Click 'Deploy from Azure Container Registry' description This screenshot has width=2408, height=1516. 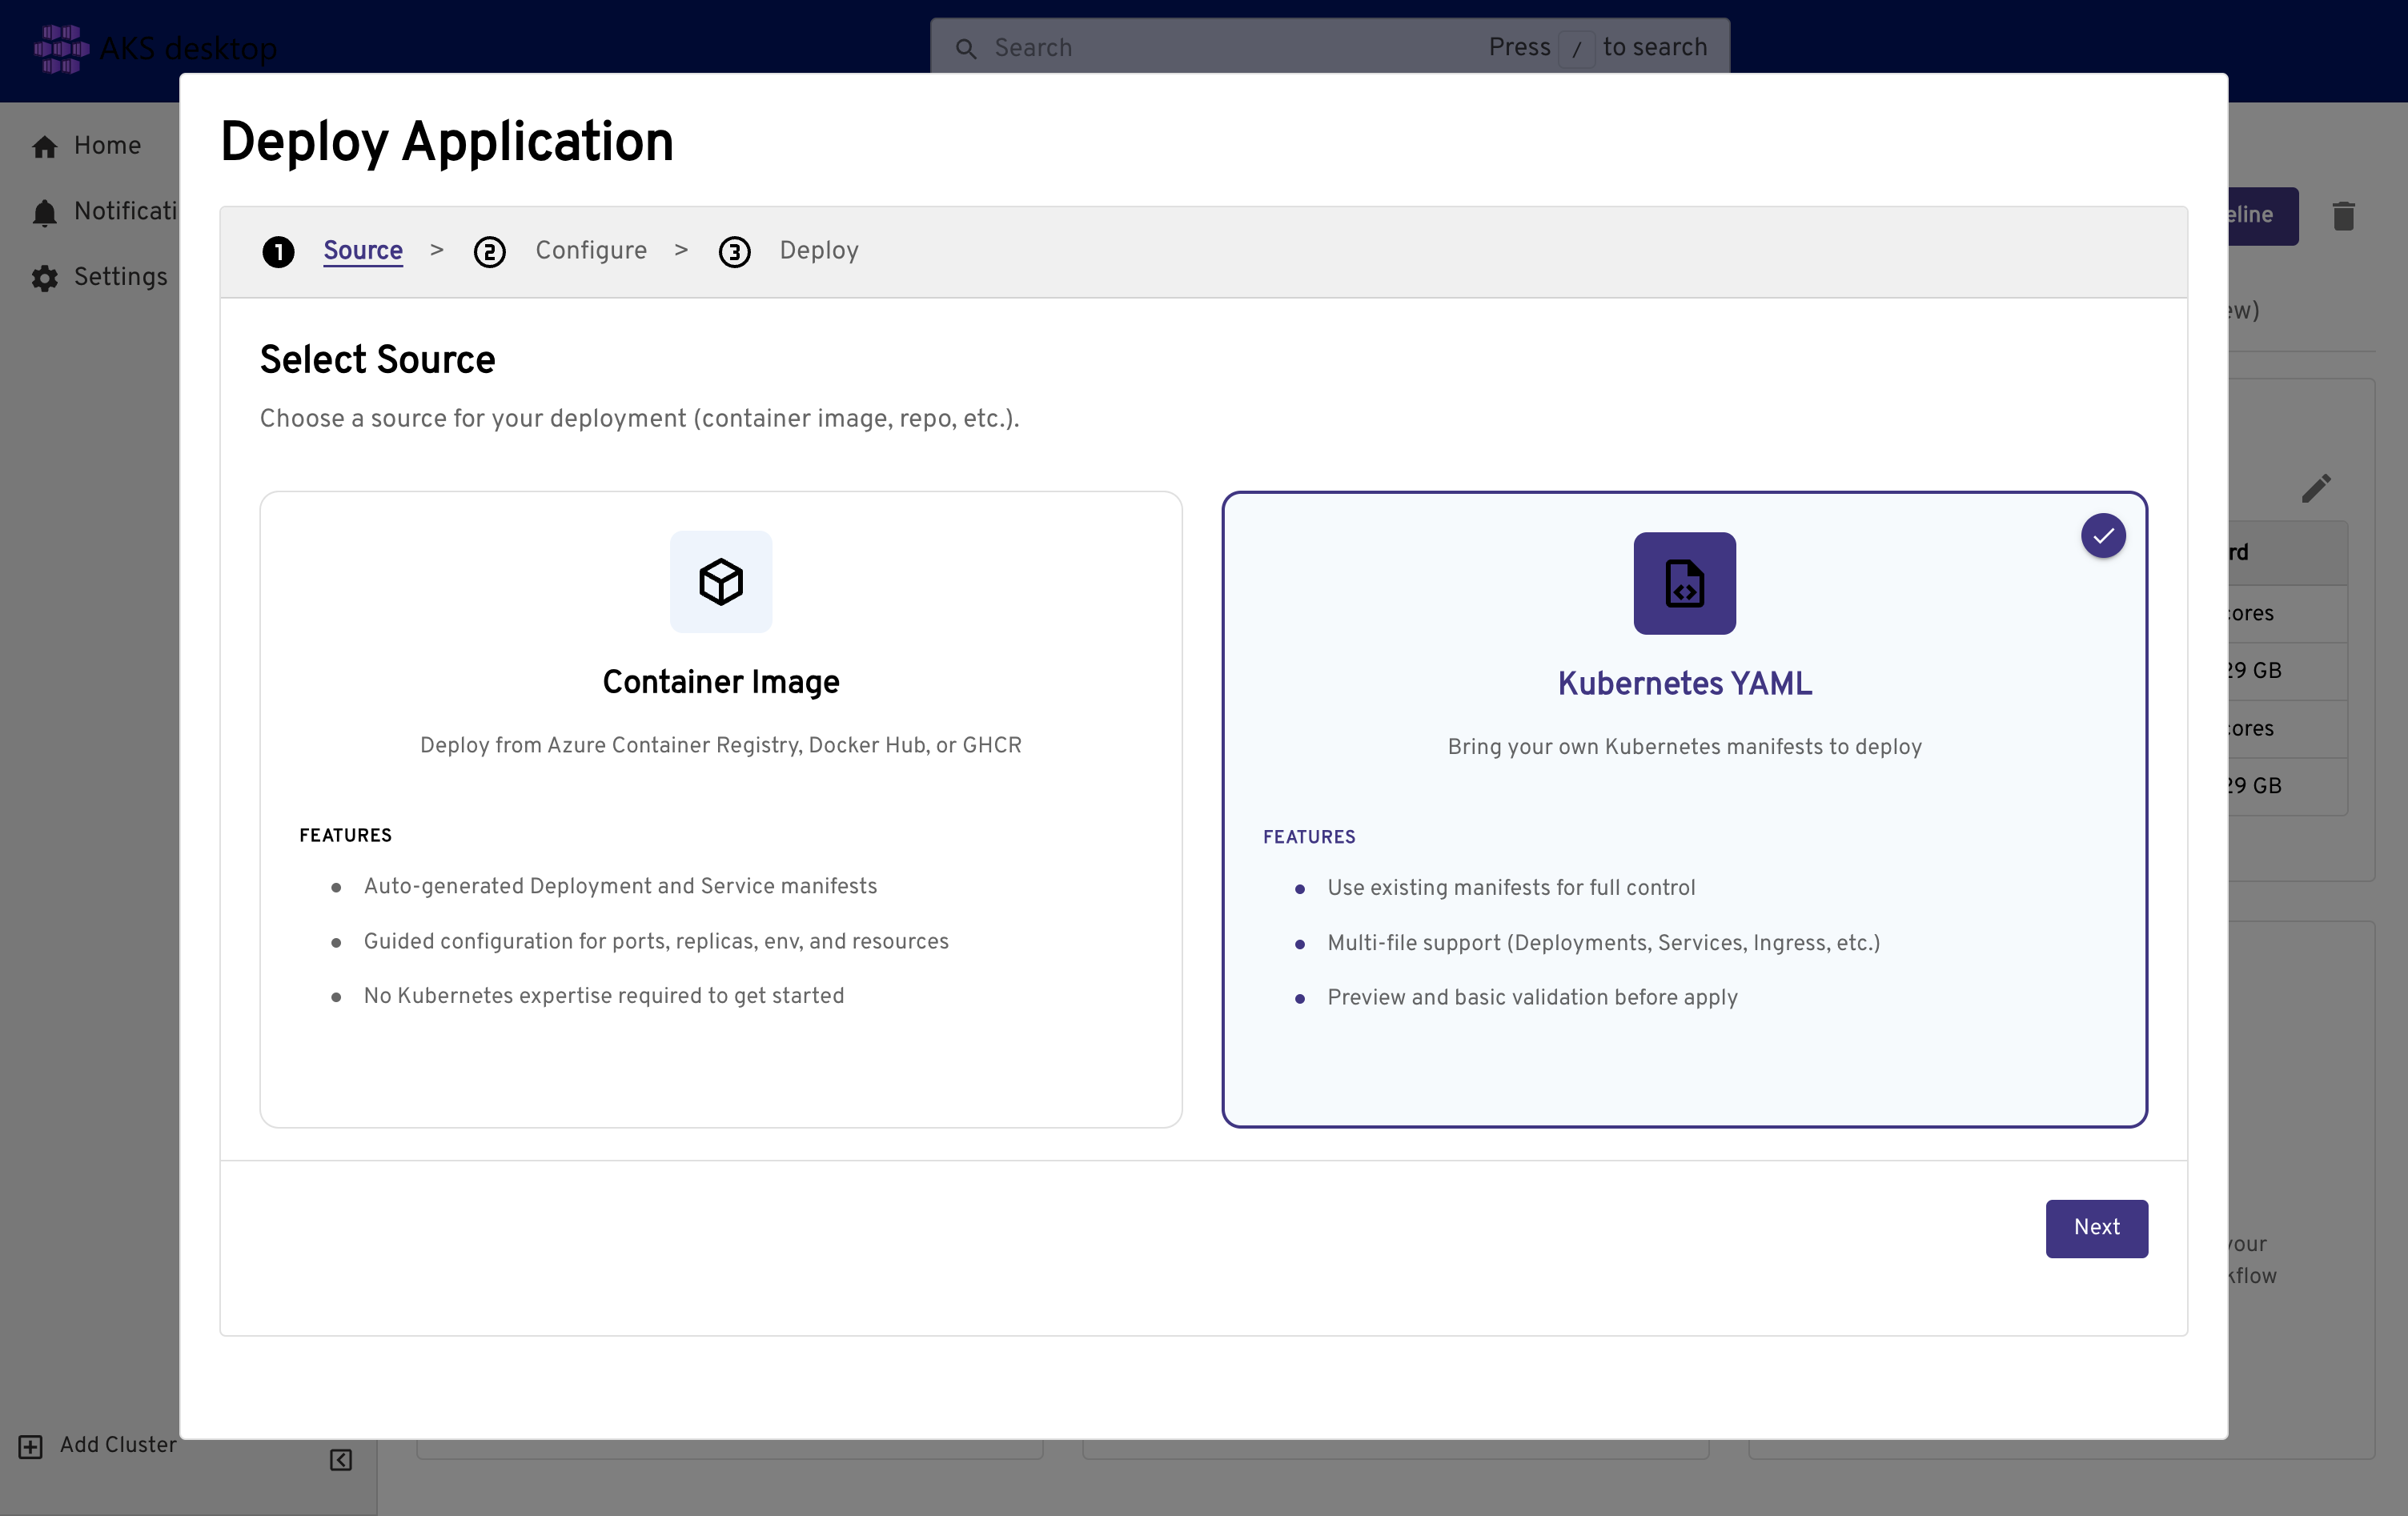click(x=721, y=746)
